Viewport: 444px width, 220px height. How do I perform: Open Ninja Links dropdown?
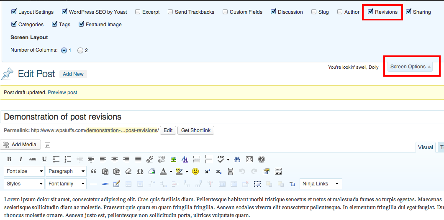321,184
